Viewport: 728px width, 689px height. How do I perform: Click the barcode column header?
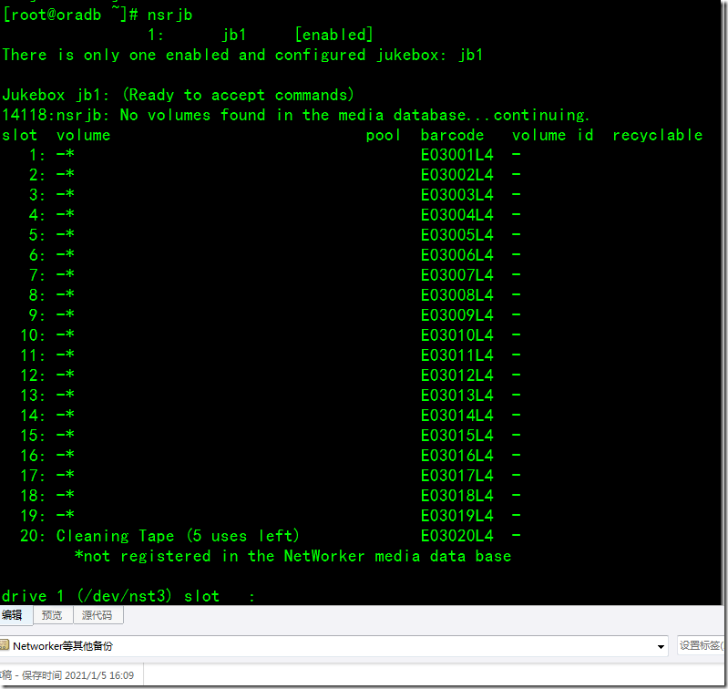(x=452, y=135)
